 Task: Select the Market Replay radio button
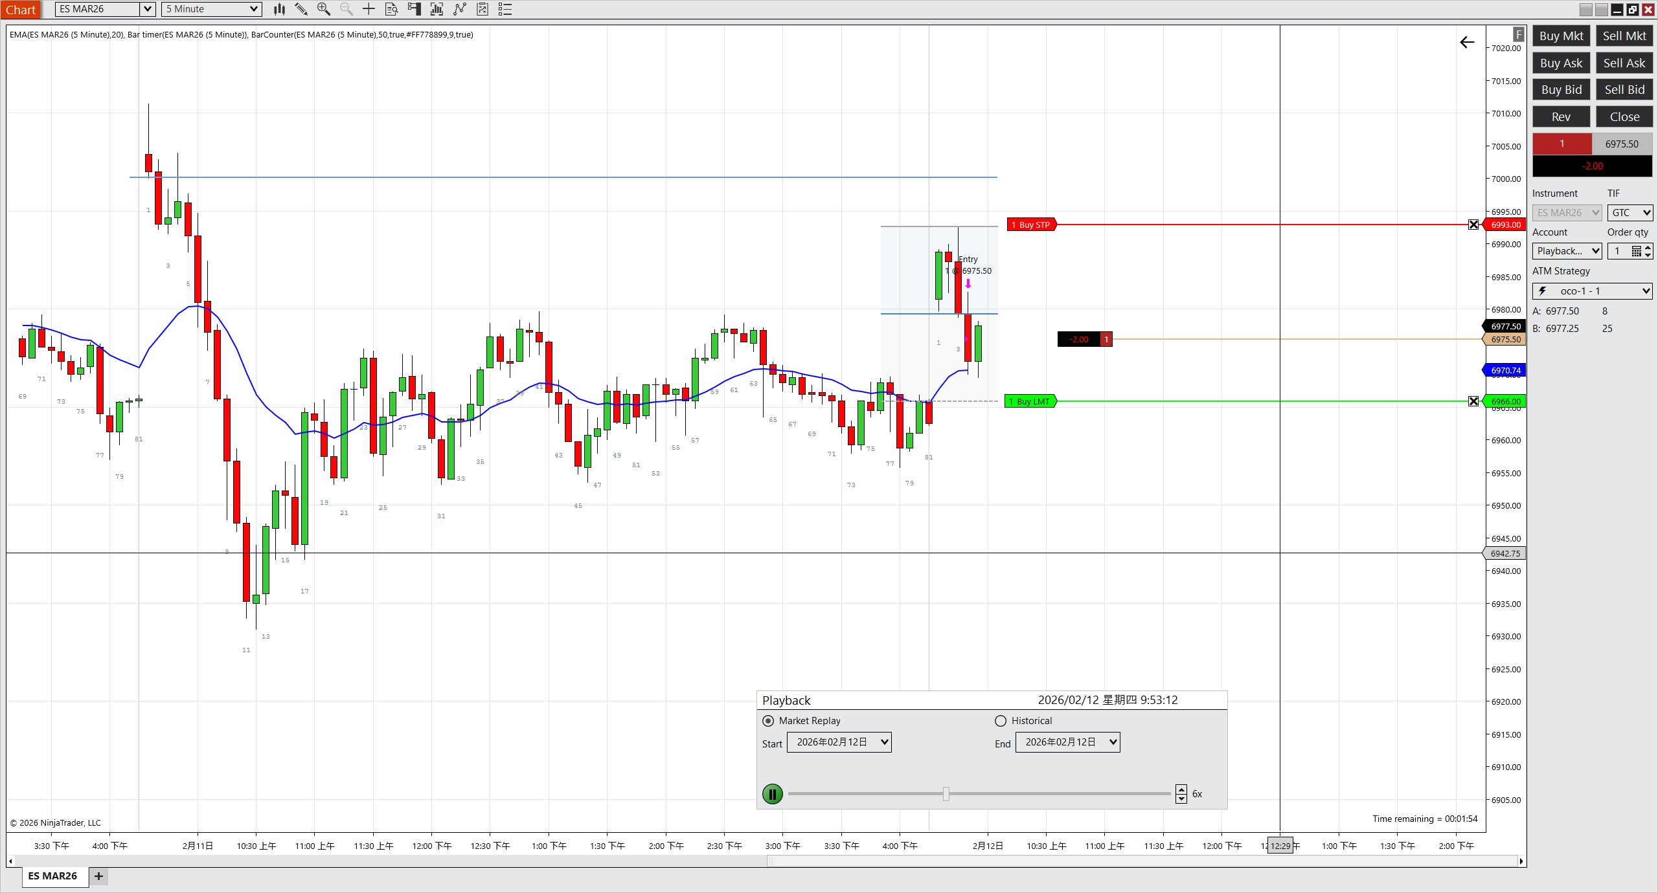point(768,721)
